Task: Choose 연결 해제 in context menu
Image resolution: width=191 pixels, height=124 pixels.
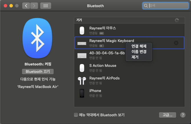Action: (x=139, y=46)
